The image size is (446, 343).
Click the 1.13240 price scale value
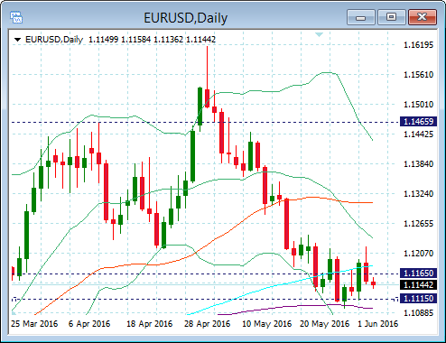point(418,193)
